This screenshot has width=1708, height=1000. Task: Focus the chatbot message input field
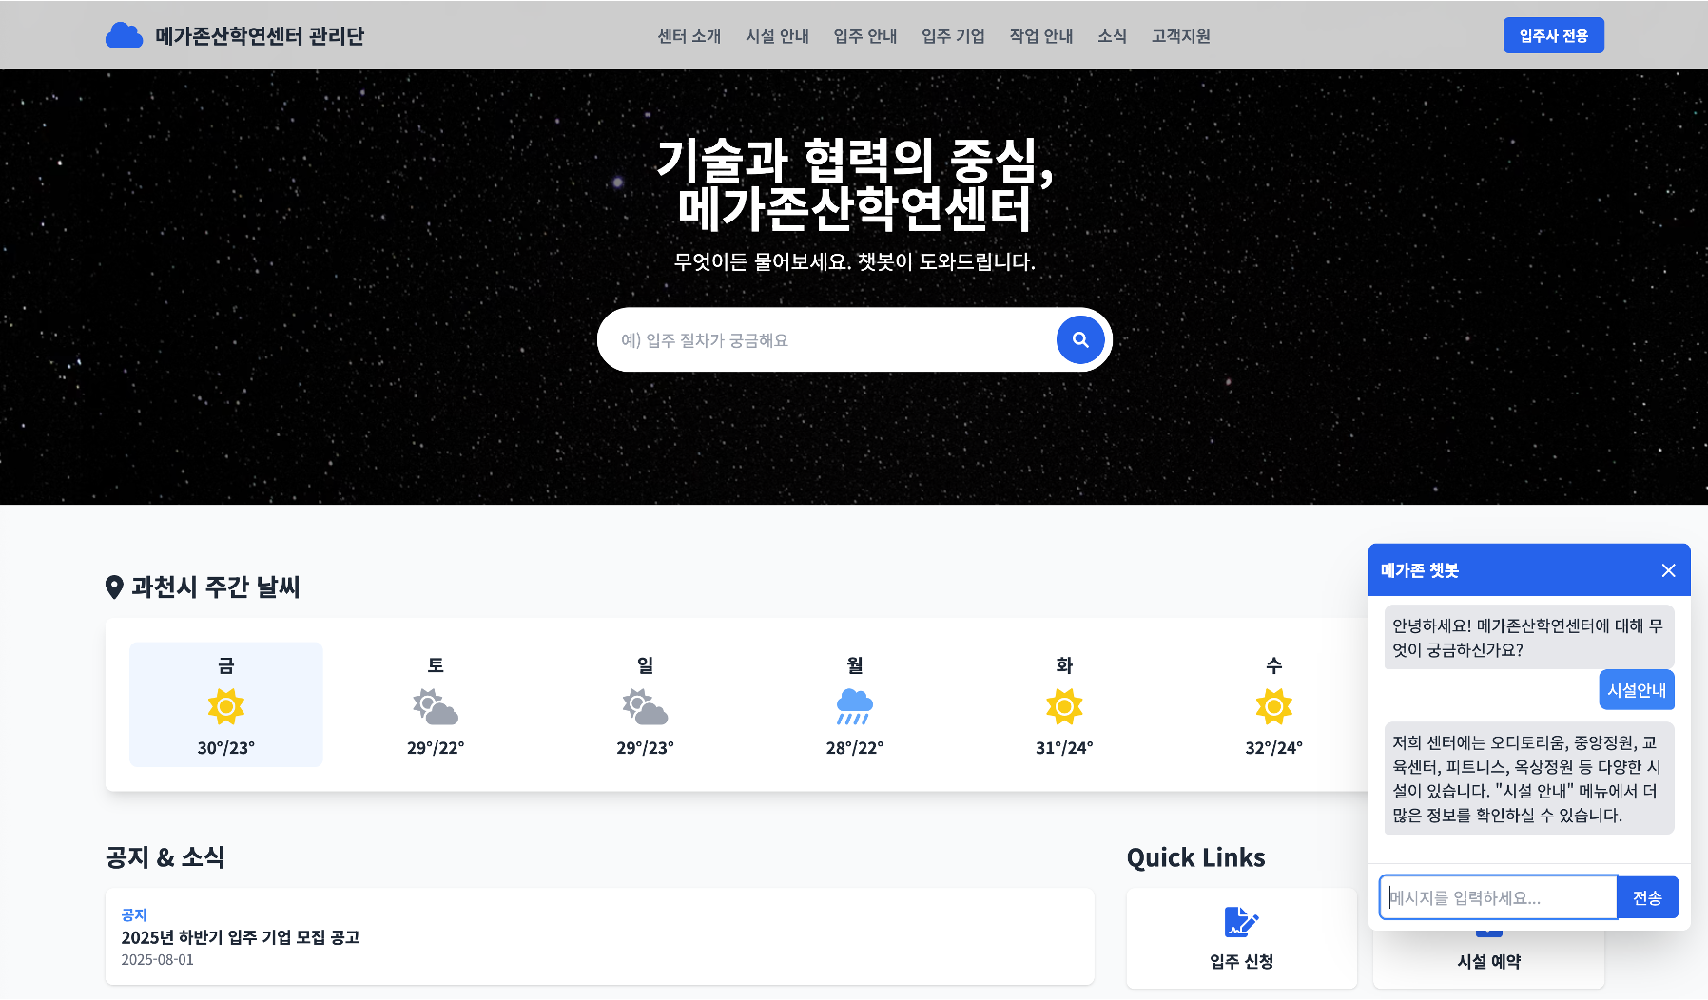(1498, 897)
